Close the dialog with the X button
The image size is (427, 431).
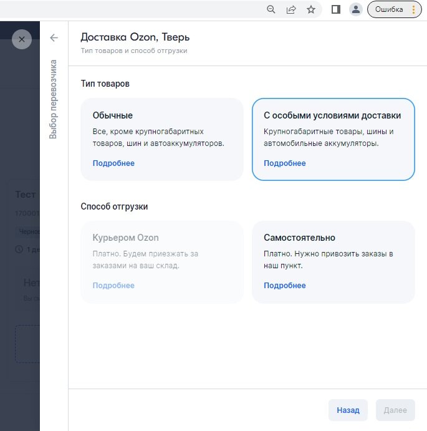pyautogui.click(x=22, y=39)
